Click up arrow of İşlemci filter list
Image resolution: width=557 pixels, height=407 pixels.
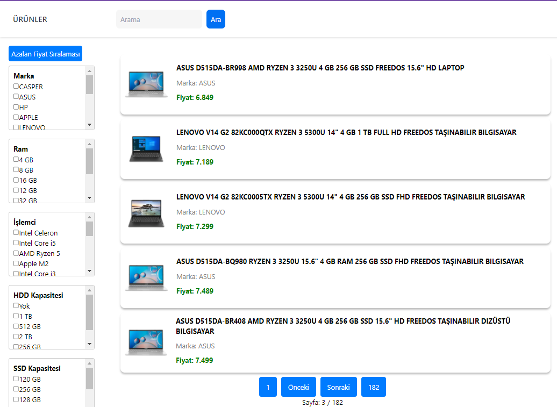89,217
